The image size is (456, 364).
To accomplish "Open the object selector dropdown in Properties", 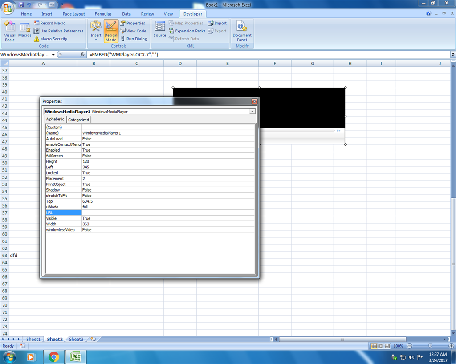I will coord(252,112).
